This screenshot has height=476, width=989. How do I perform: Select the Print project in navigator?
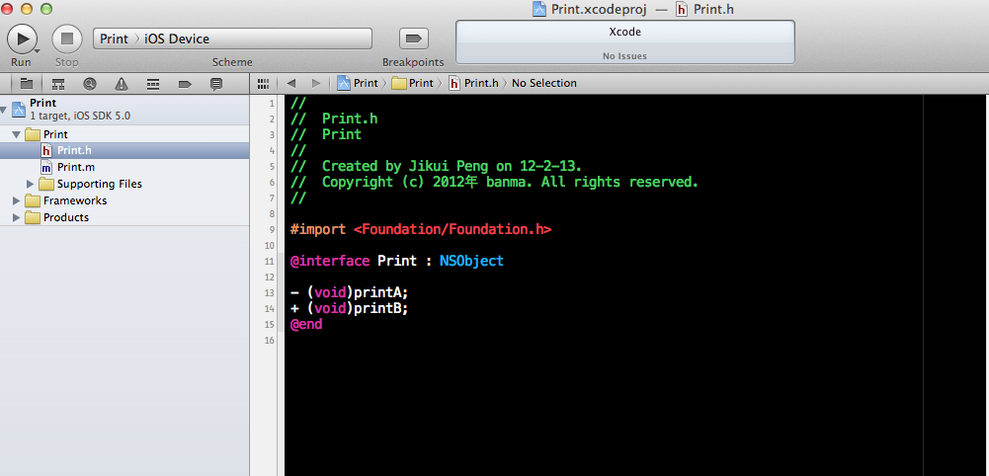tap(124, 109)
